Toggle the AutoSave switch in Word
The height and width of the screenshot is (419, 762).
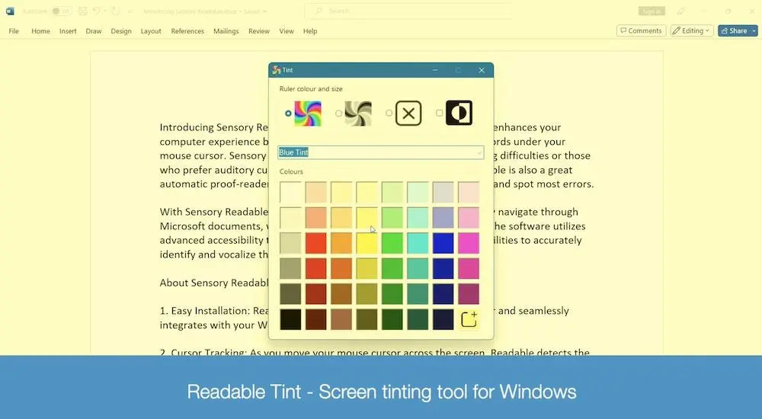tap(61, 11)
